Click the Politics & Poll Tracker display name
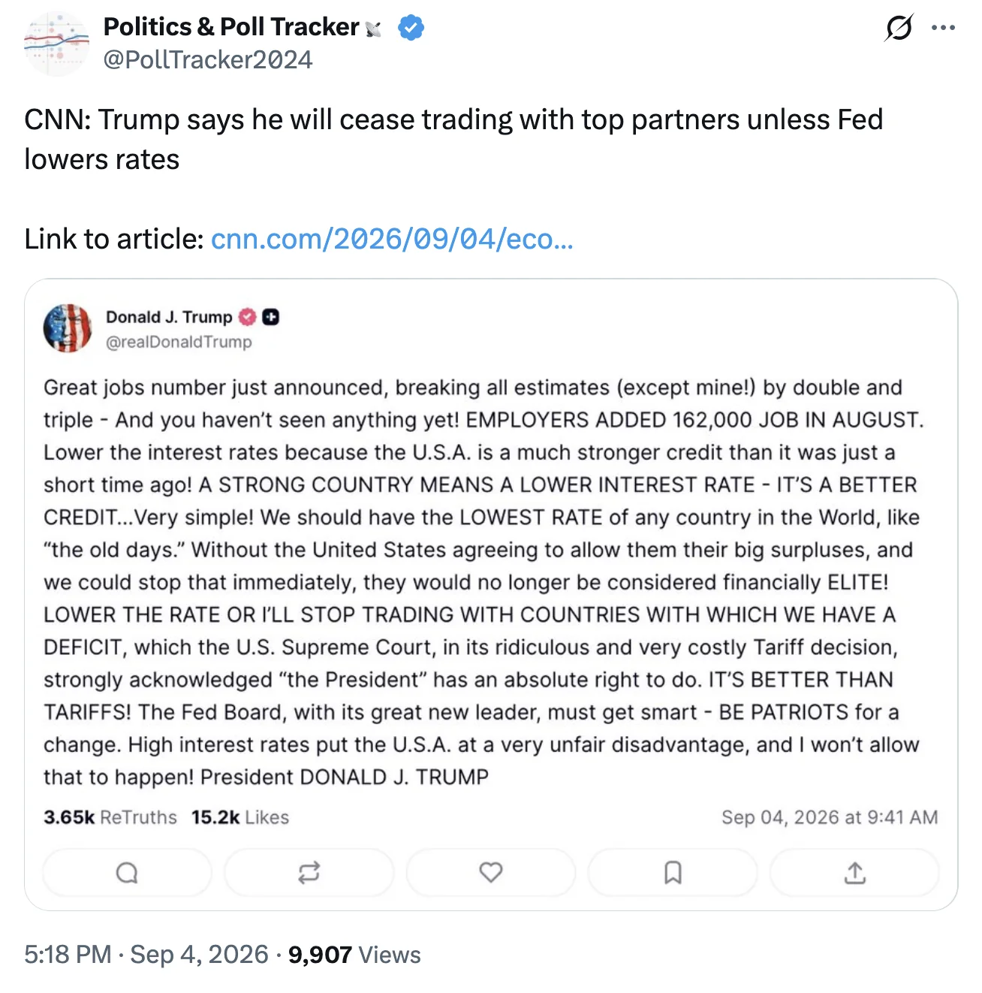The height and width of the screenshot is (993, 982). [x=231, y=27]
